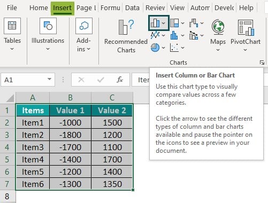Select the Items header cell

pos(33,111)
